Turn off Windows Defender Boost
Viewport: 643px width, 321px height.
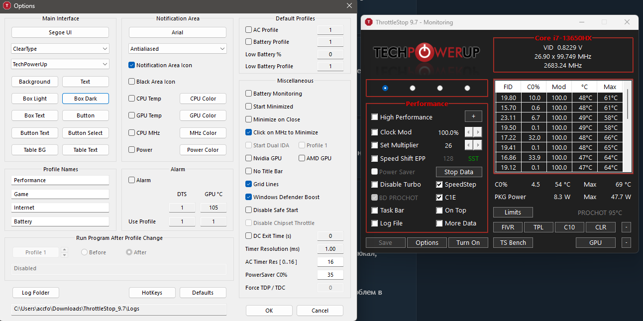[x=249, y=197]
